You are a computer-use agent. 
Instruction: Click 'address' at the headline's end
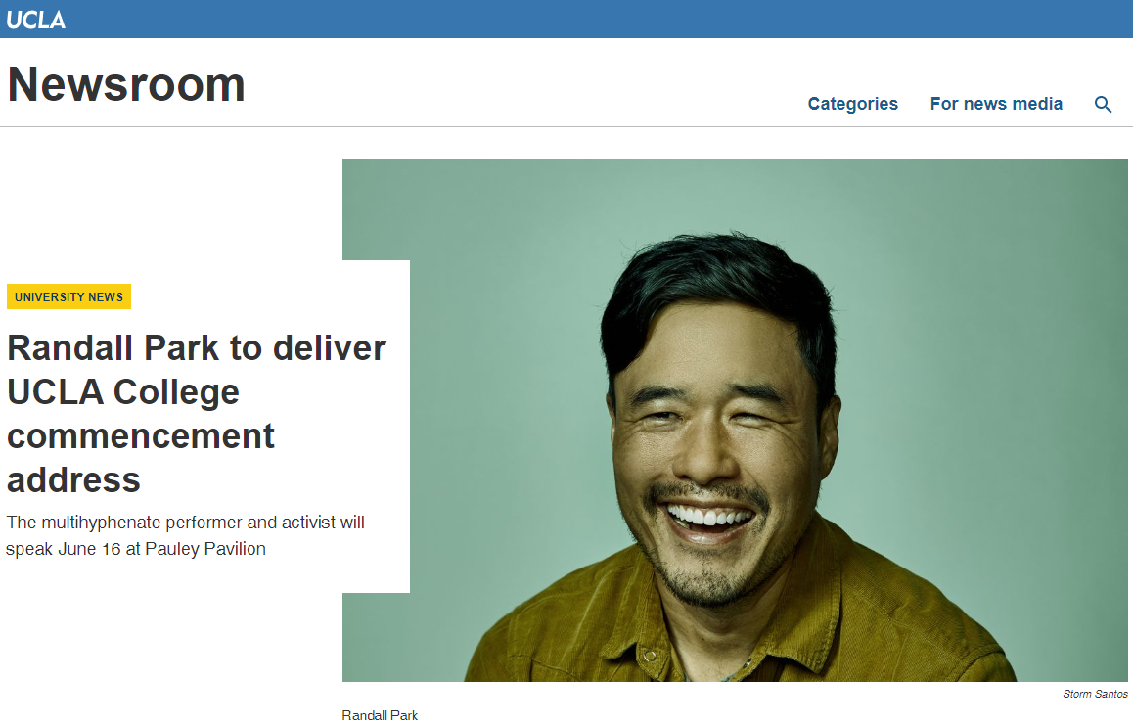coord(73,480)
